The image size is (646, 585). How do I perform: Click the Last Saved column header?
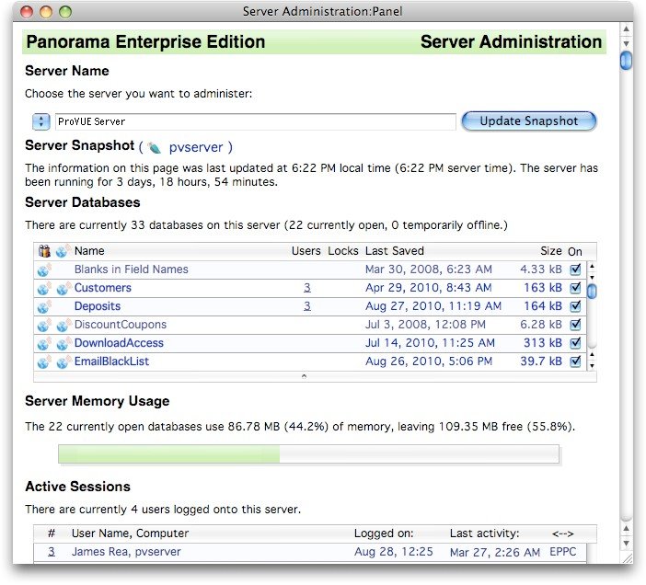[394, 251]
